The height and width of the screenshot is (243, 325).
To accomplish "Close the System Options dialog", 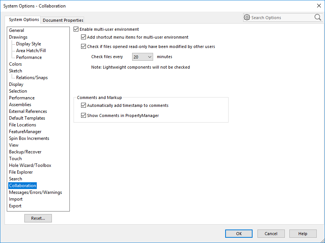I will tap(319, 6).
